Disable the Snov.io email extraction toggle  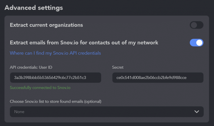(x=196, y=43)
